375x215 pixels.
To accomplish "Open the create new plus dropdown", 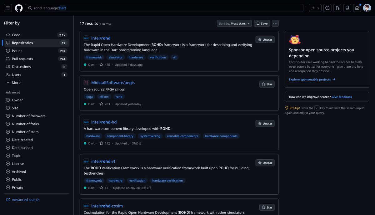I will 315,8.
